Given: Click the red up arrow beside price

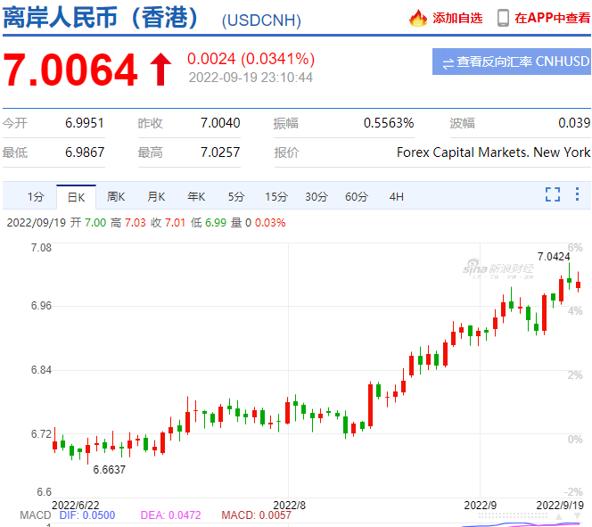Looking at the screenshot, I should [x=160, y=70].
